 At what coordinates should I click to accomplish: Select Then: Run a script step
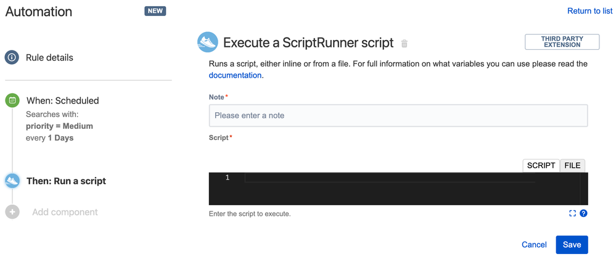66,181
